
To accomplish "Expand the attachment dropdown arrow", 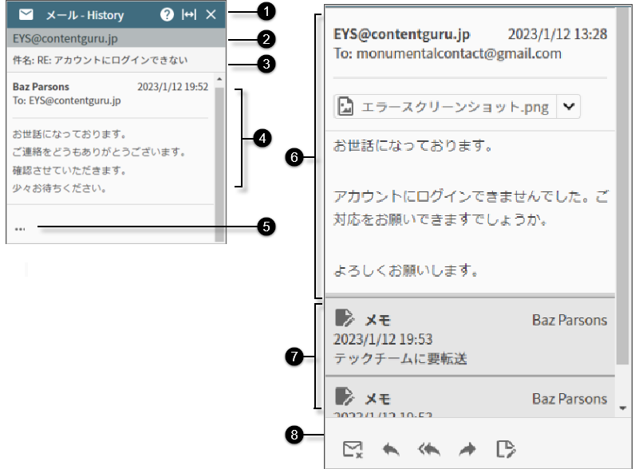I will 569,107.
